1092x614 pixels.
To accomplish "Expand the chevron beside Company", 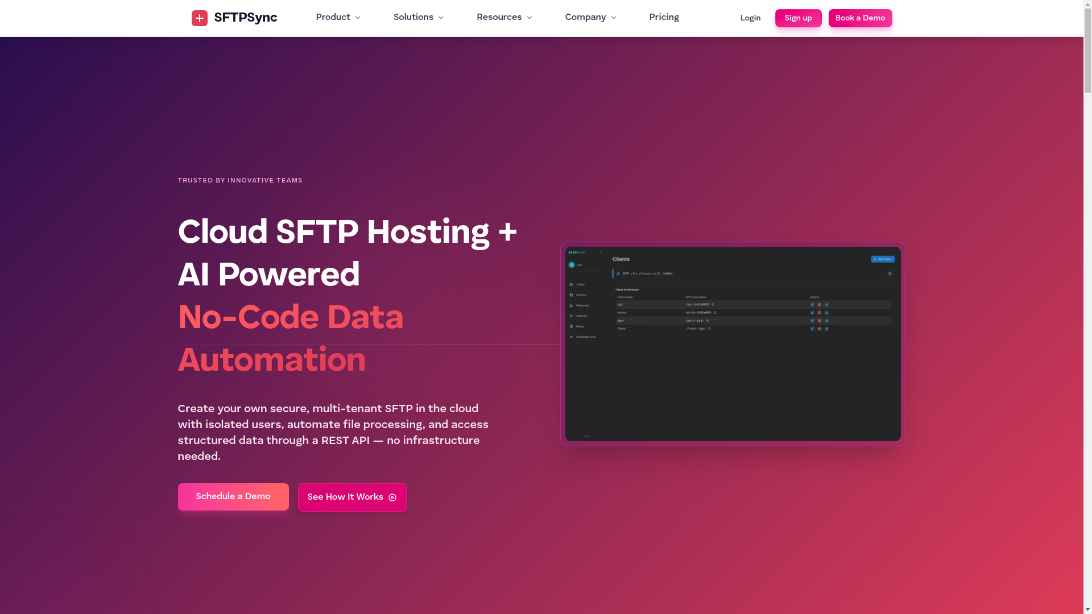I will [x=614, y=18].
